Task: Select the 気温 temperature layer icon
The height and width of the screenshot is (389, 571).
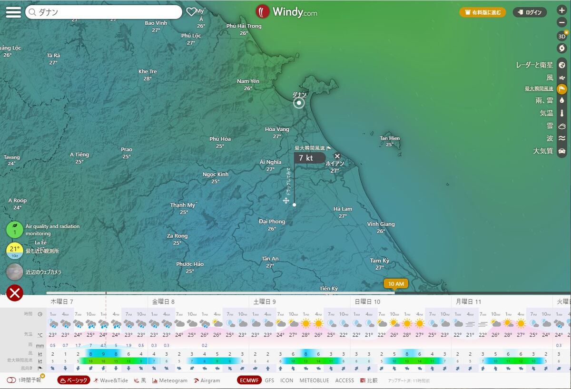Action: (x=561, y=114)
